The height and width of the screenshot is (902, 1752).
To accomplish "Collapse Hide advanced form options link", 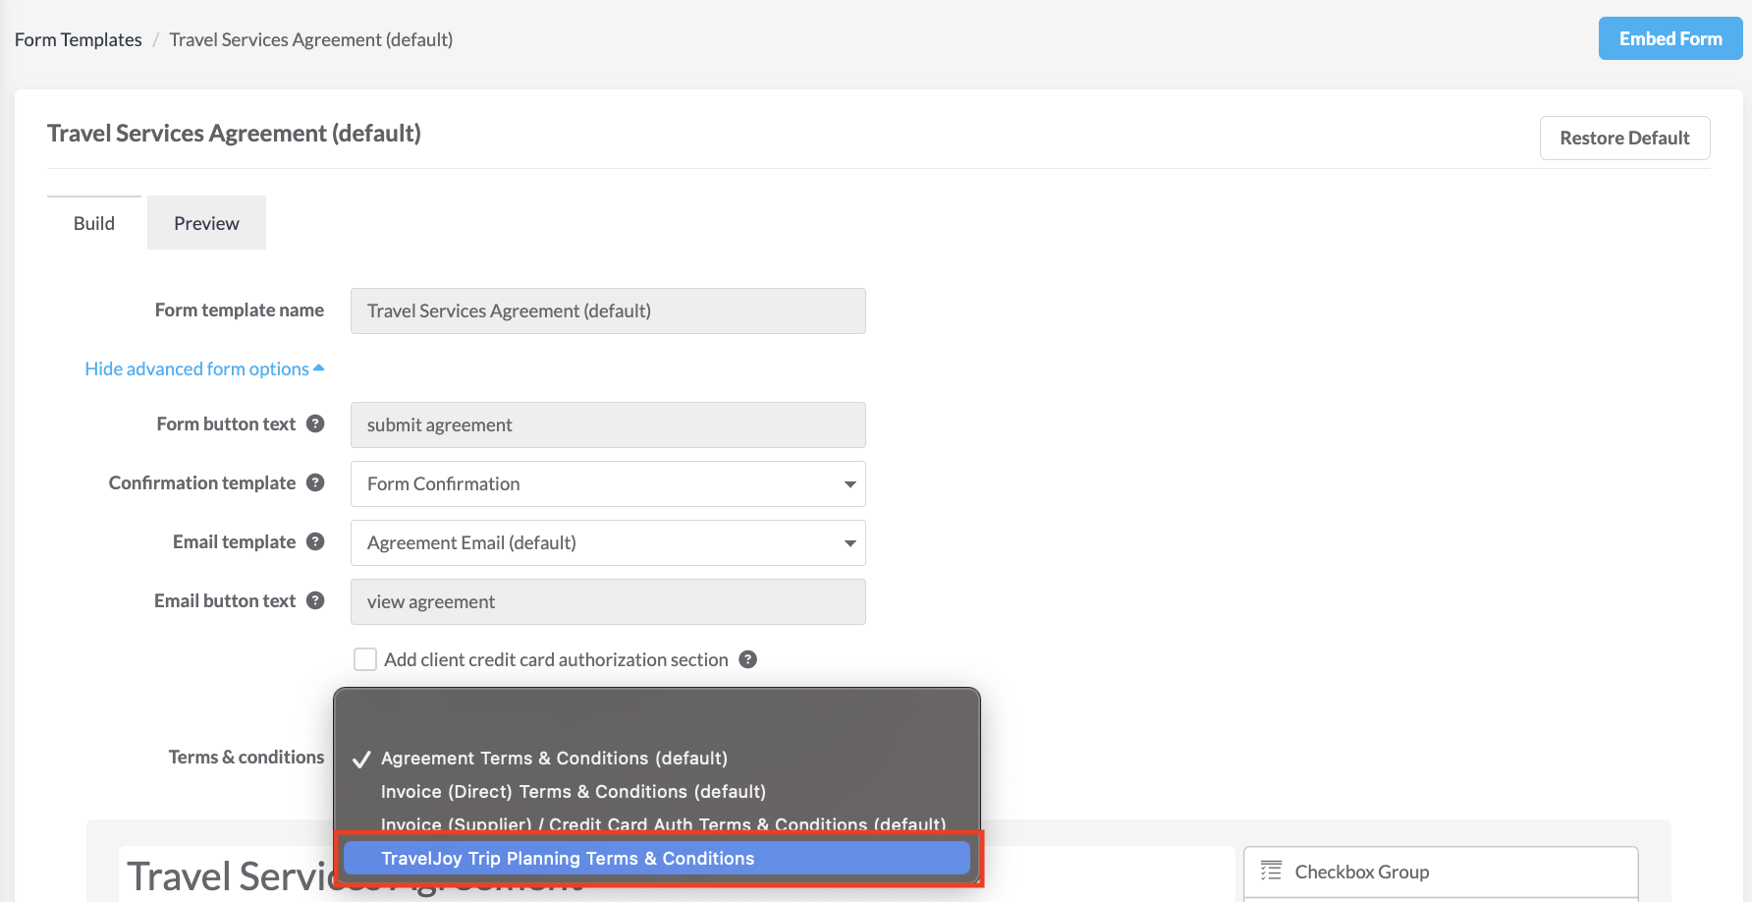I will click(x=204, y=368).
